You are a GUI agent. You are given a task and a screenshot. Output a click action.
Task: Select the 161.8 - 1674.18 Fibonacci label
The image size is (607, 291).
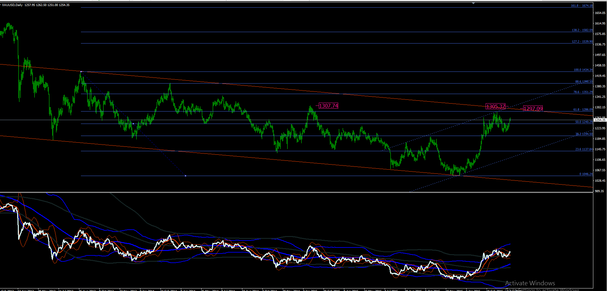click(x=582, y=6)
